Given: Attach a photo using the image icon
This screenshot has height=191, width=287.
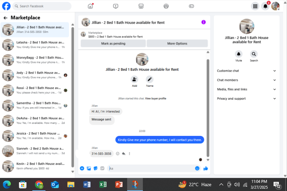Looking at the screenshot, I should (x=89, y=169).
